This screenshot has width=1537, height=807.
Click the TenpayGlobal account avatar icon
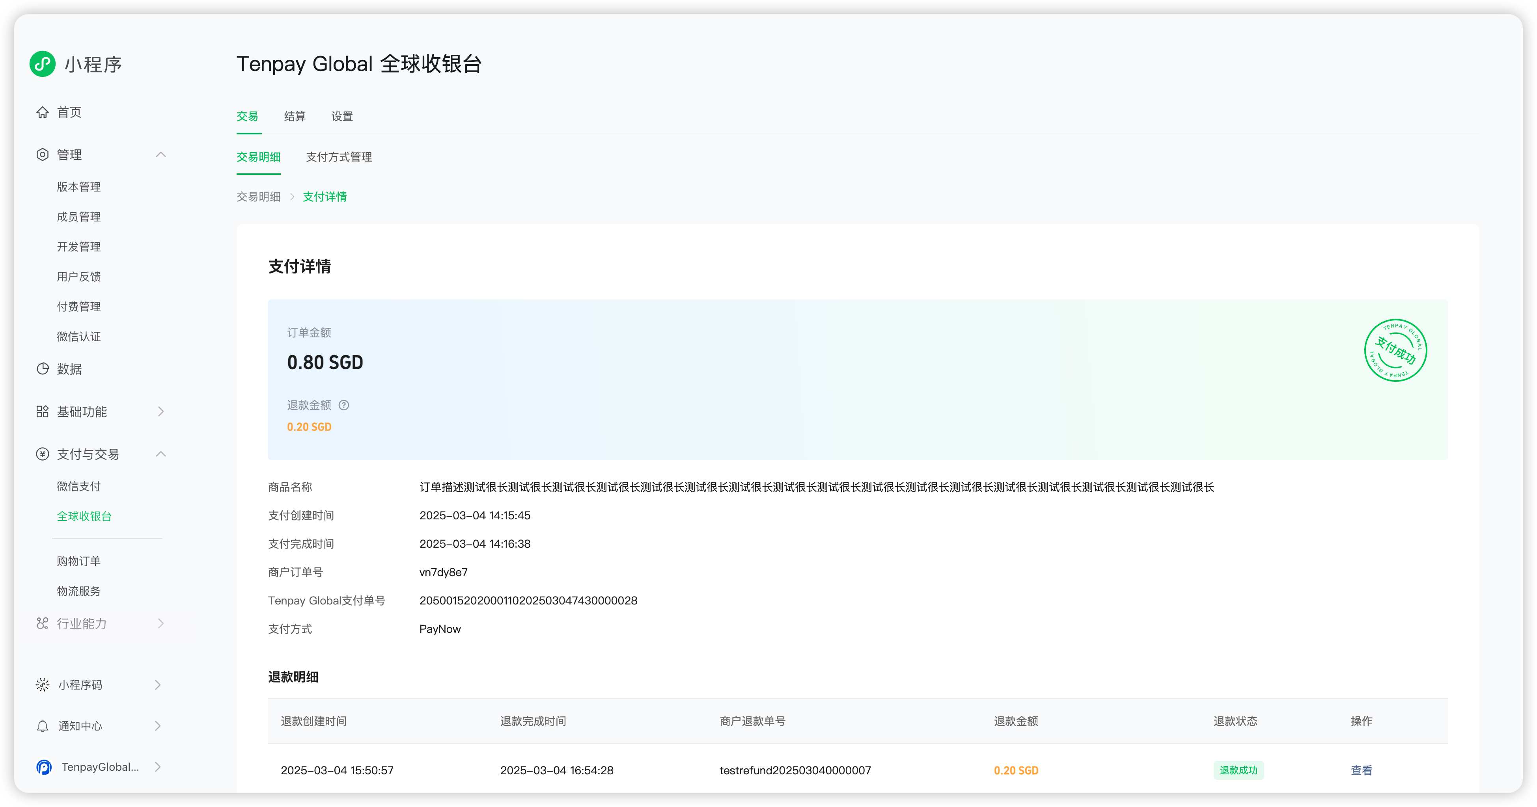coord(43,767)
